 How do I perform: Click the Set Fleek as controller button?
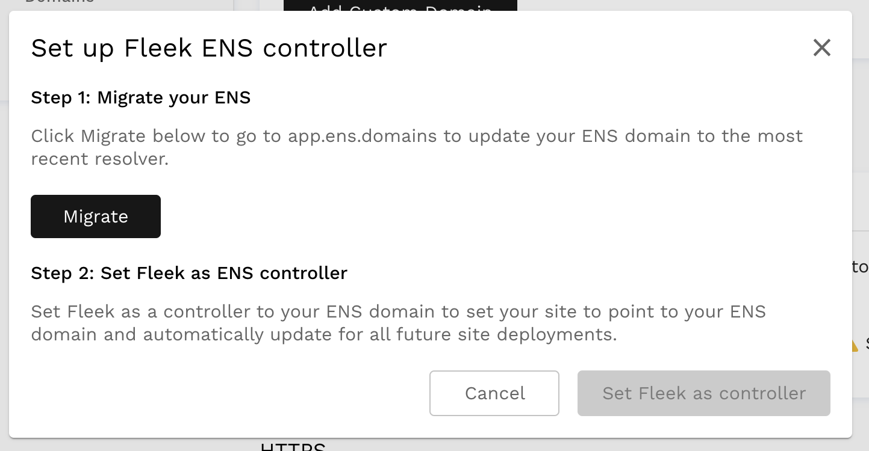click(x=703, y=393)
